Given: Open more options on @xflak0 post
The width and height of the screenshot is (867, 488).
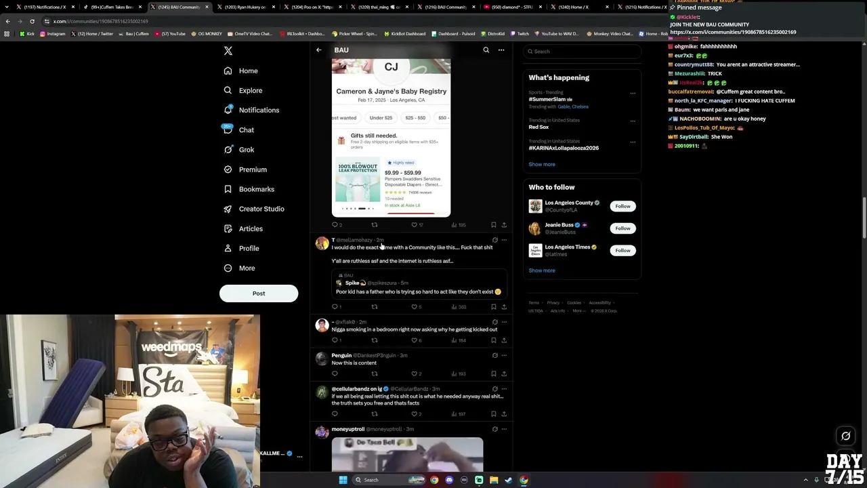Looking at the screenshot, I should [504, 322].
